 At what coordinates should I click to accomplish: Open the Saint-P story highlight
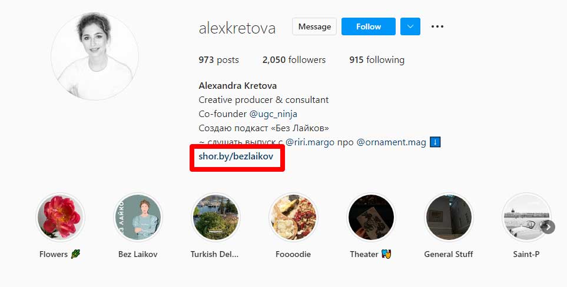coord(526,217)
